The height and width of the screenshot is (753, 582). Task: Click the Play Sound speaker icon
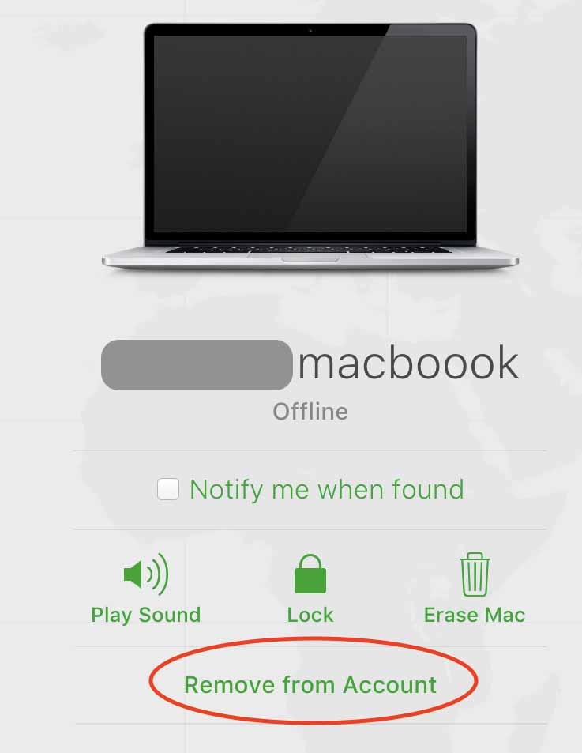(x=146, y=574)
